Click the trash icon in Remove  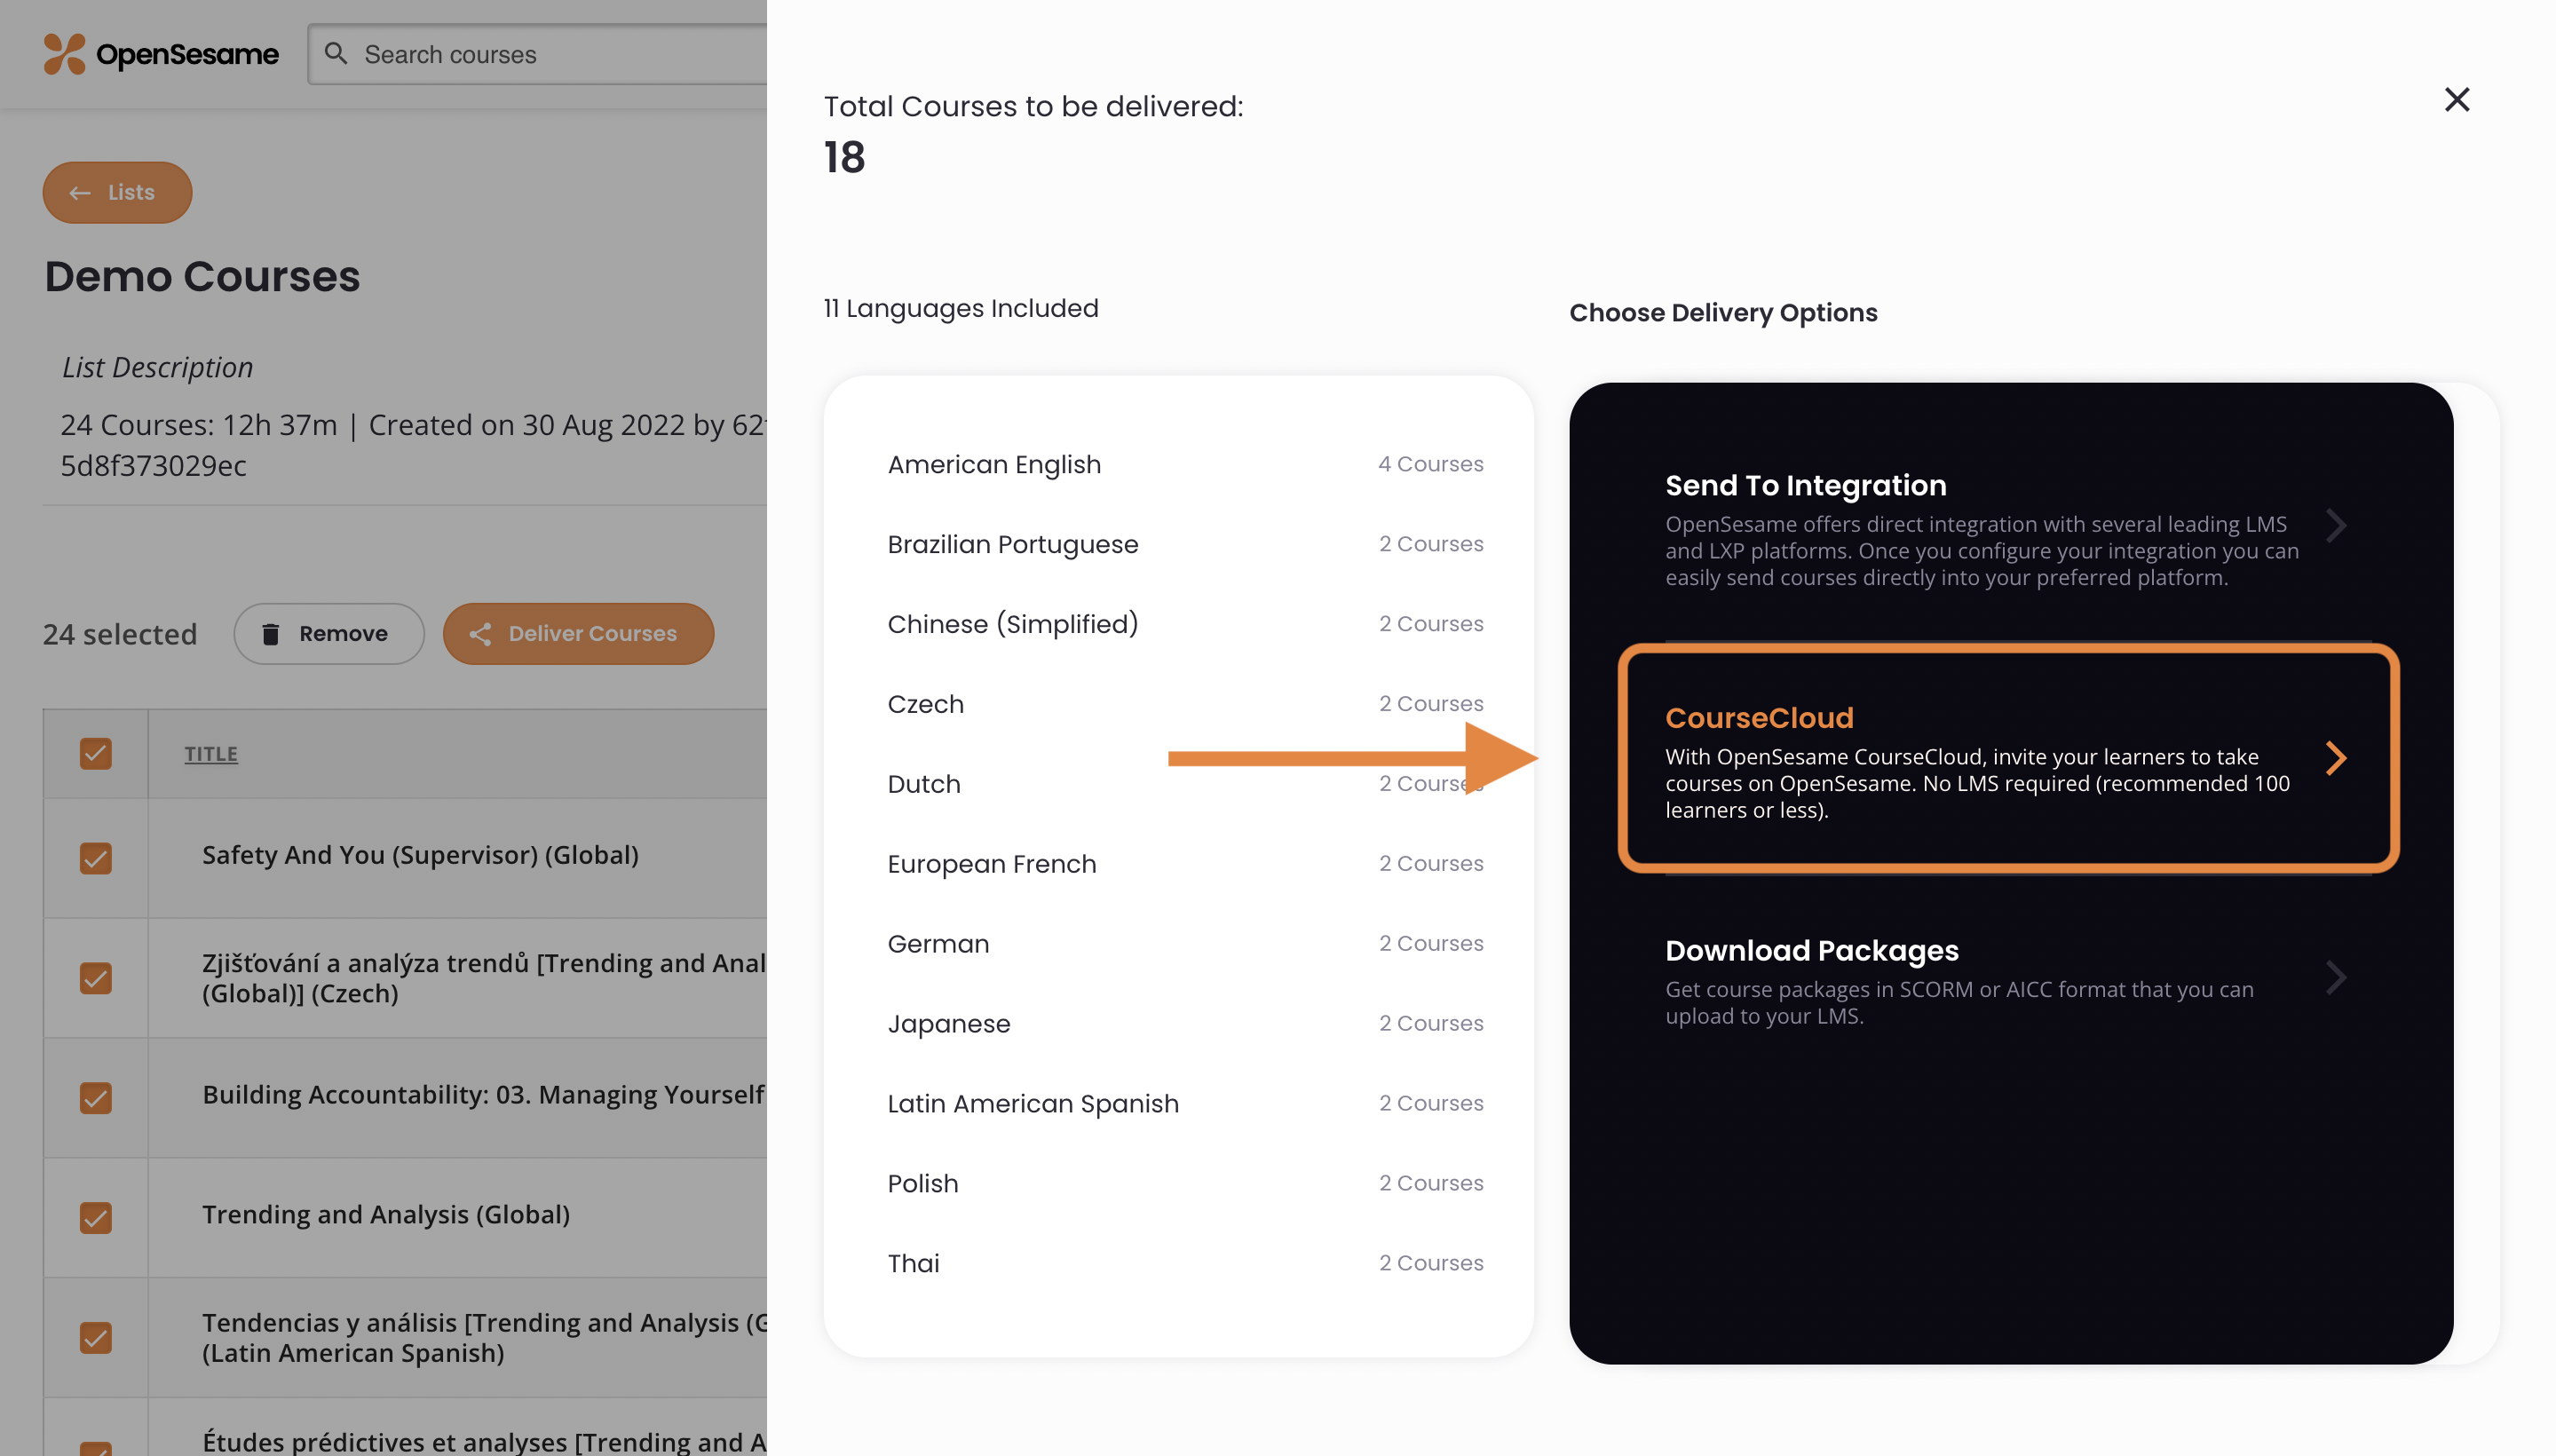270,633
